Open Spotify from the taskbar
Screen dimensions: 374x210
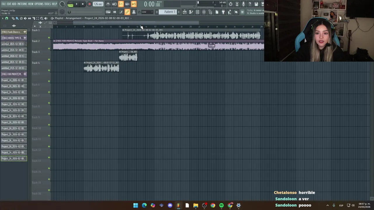pyautogui.click(x=221, y=205)
